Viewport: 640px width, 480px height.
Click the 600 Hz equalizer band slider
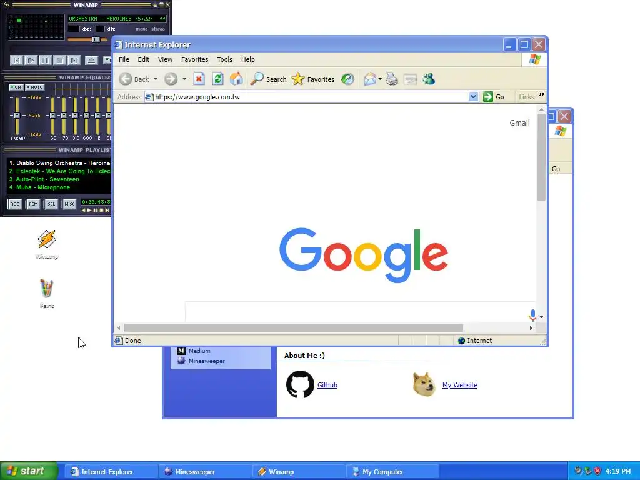pyautogui.click(x=86, y=116)
